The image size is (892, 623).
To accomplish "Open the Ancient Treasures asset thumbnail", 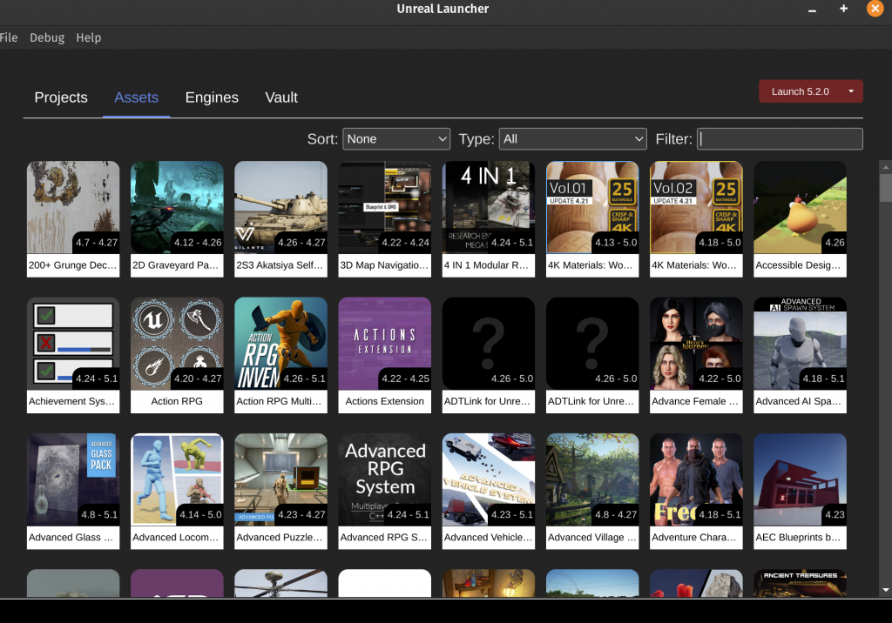I will tap(800, 583).
